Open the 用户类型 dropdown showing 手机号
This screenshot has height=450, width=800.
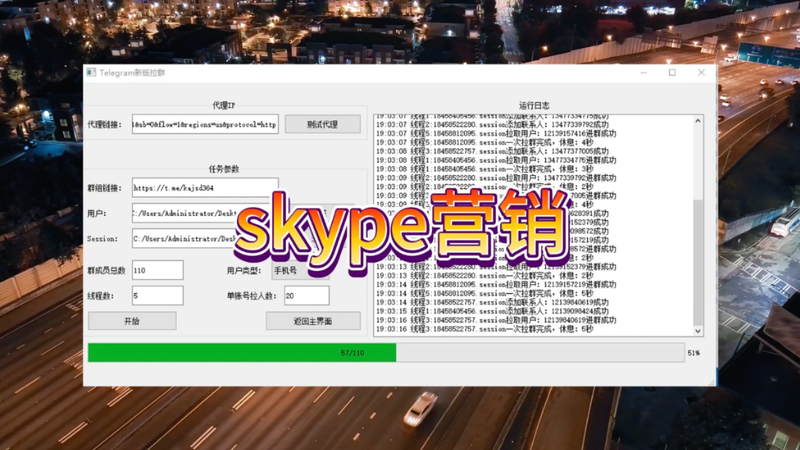click(300, 270)
